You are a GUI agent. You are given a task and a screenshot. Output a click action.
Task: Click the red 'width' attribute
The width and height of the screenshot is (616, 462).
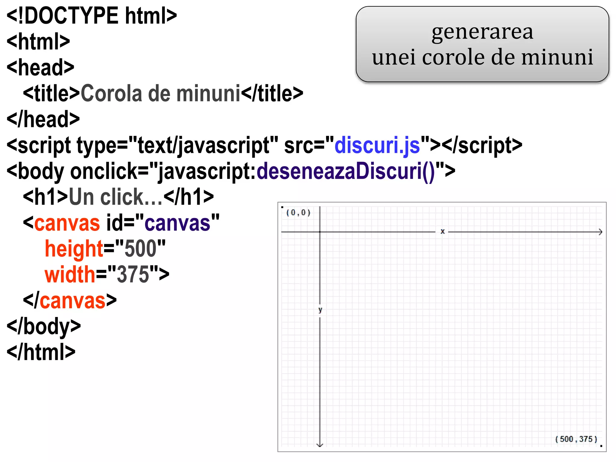click(x=70, y=275)
